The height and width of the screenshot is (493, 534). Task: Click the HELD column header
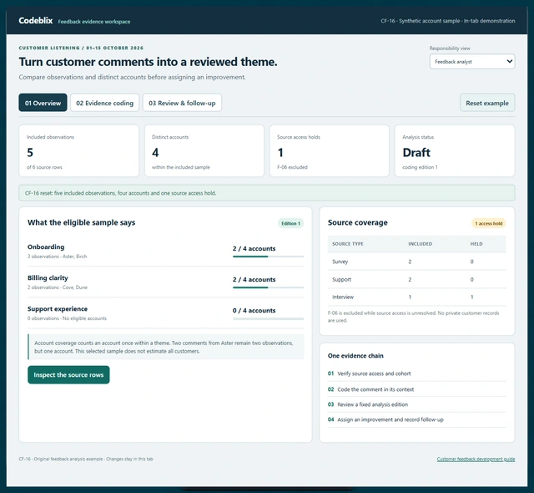tap(476, 244)
